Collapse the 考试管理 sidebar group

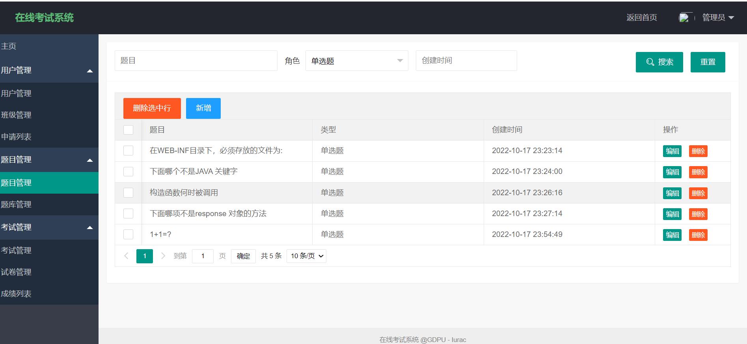coord(49,227)
